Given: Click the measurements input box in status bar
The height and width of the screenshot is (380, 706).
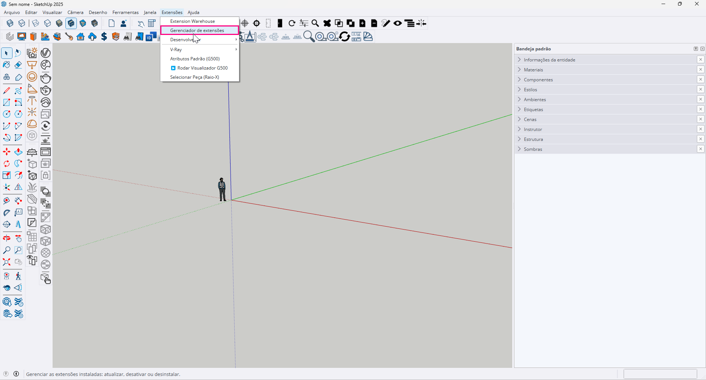Looking at the screenshot, I should pyautogui.click(x=660, y=374).
